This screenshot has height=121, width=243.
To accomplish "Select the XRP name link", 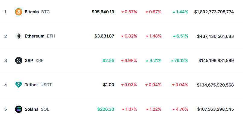I will (29, 60).
